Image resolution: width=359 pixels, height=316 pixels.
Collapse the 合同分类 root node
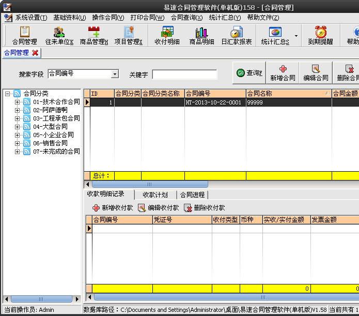pyautogui.click(x=8, y=94)
